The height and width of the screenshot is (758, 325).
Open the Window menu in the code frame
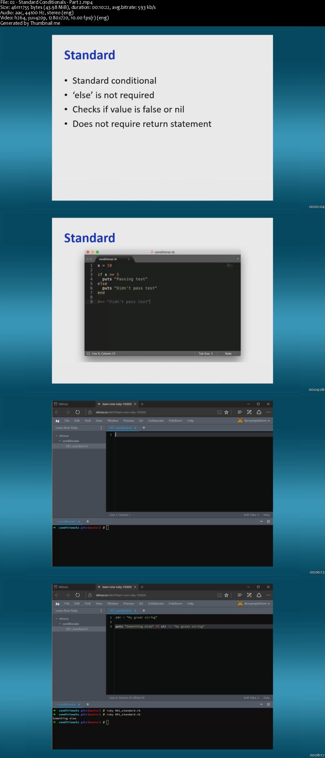113,604
